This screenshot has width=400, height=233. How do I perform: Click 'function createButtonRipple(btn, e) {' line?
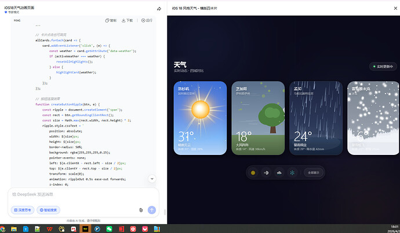(68, 104)
